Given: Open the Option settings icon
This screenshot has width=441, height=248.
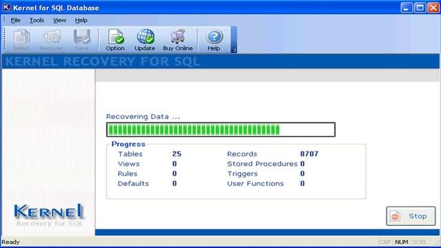Looking at the screenshot, I should tap(115, 40).
